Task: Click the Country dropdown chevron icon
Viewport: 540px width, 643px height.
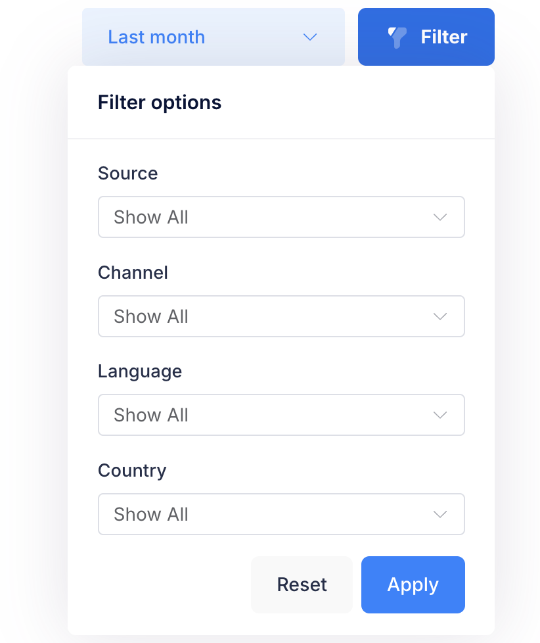Action: 440,514
